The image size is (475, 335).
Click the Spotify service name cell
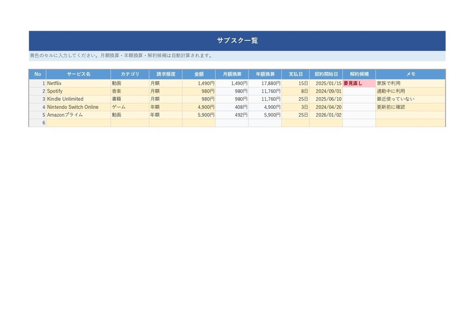tap(78, 91)
